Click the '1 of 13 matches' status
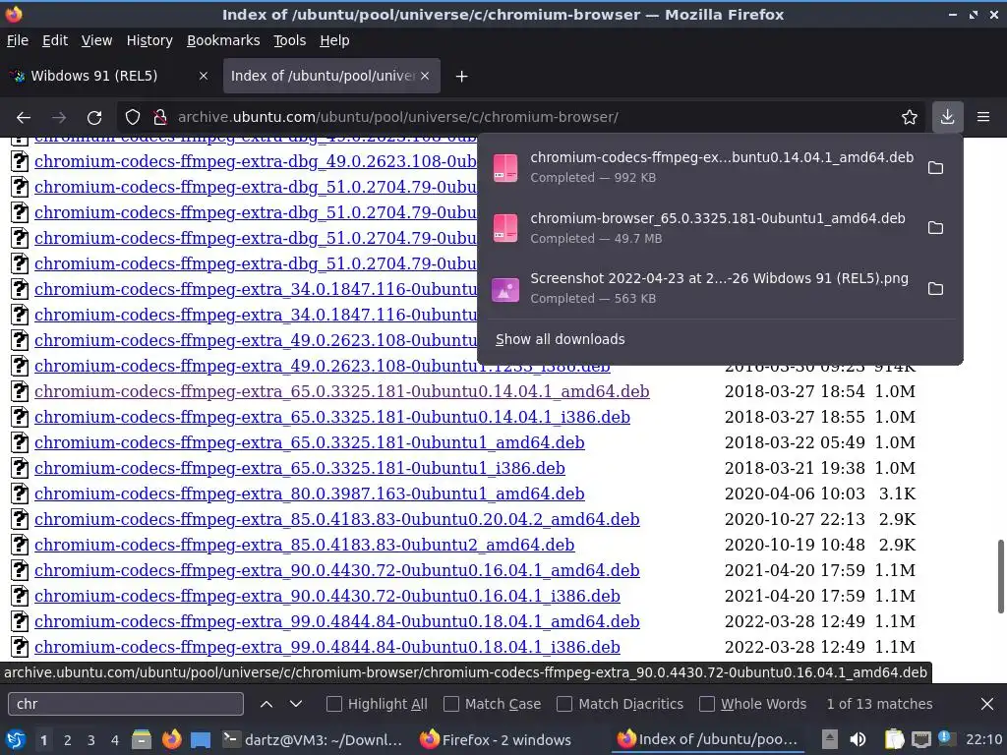1007x755 pixels. pos(879,704)
